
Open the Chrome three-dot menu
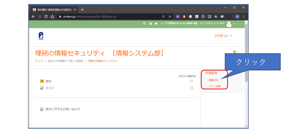coord(244,16)
